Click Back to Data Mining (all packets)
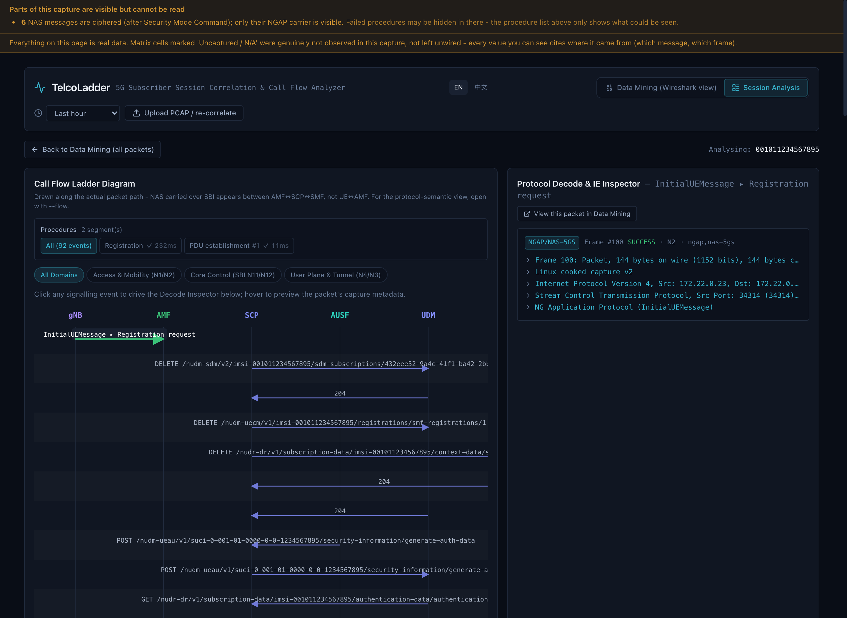Screen dimensions: 847x618 point(92,149)
